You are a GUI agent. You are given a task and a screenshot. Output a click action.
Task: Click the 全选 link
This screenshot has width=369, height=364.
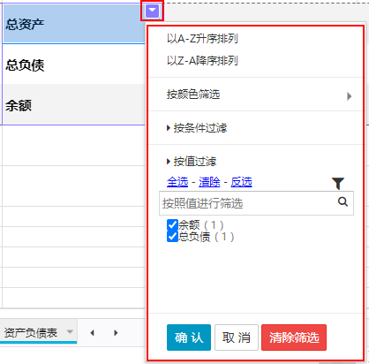tap(177, 182)
